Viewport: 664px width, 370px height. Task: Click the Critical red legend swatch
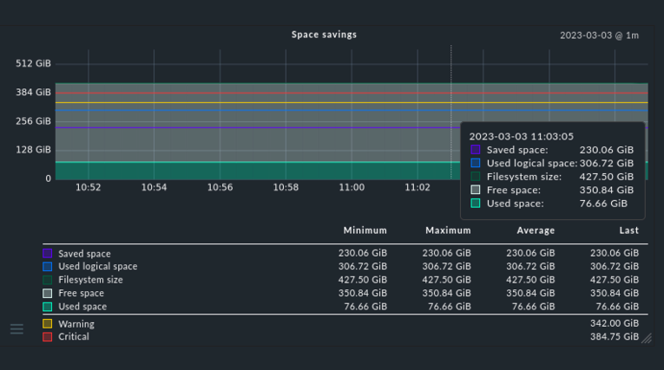click(48, 336)
